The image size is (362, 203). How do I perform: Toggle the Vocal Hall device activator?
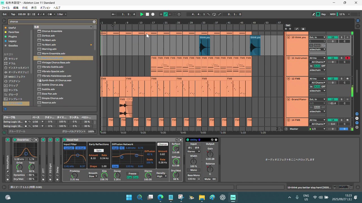click(64, 140)
